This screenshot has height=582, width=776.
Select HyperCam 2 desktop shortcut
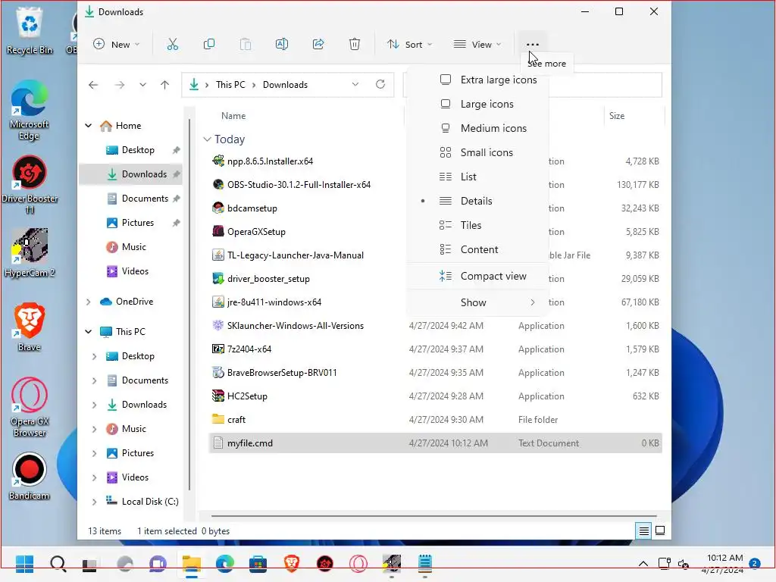(x=30, y=252)
